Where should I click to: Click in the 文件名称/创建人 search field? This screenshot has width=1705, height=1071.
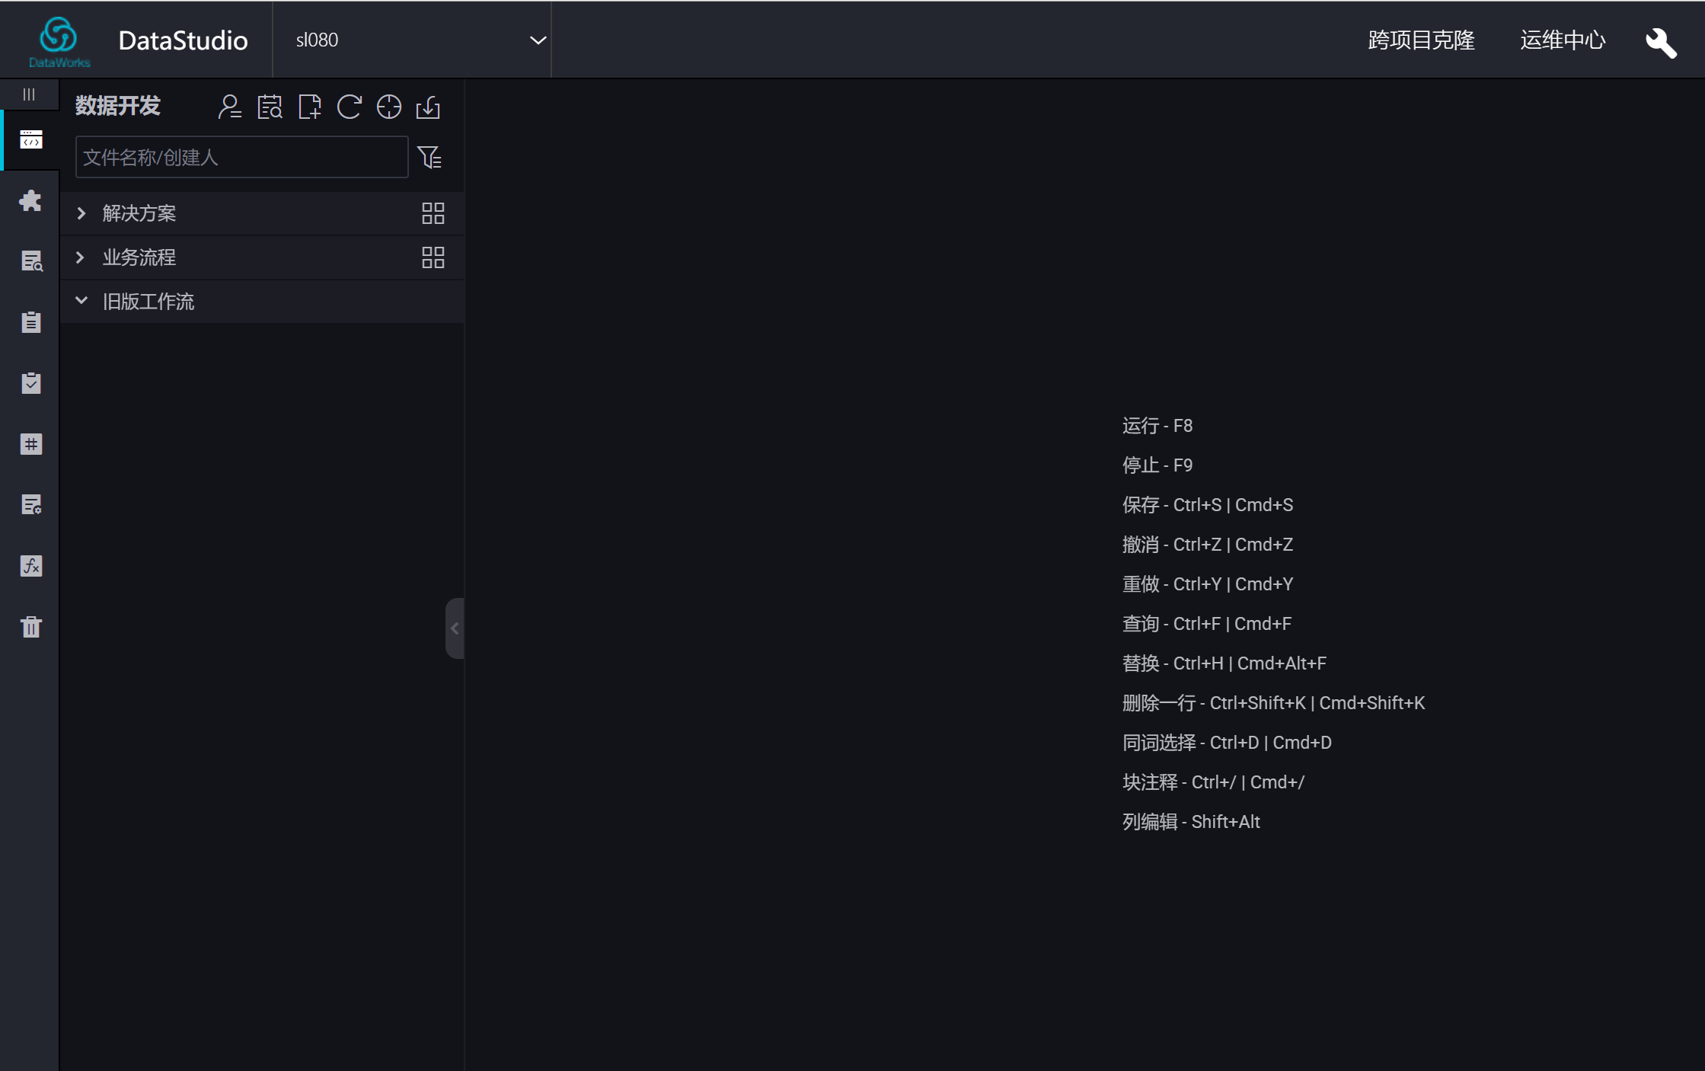(241, 158)
